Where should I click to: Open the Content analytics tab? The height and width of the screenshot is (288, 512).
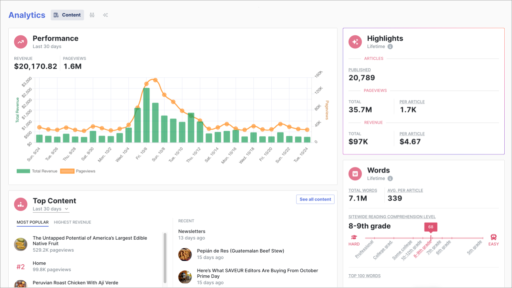point(67,15)
